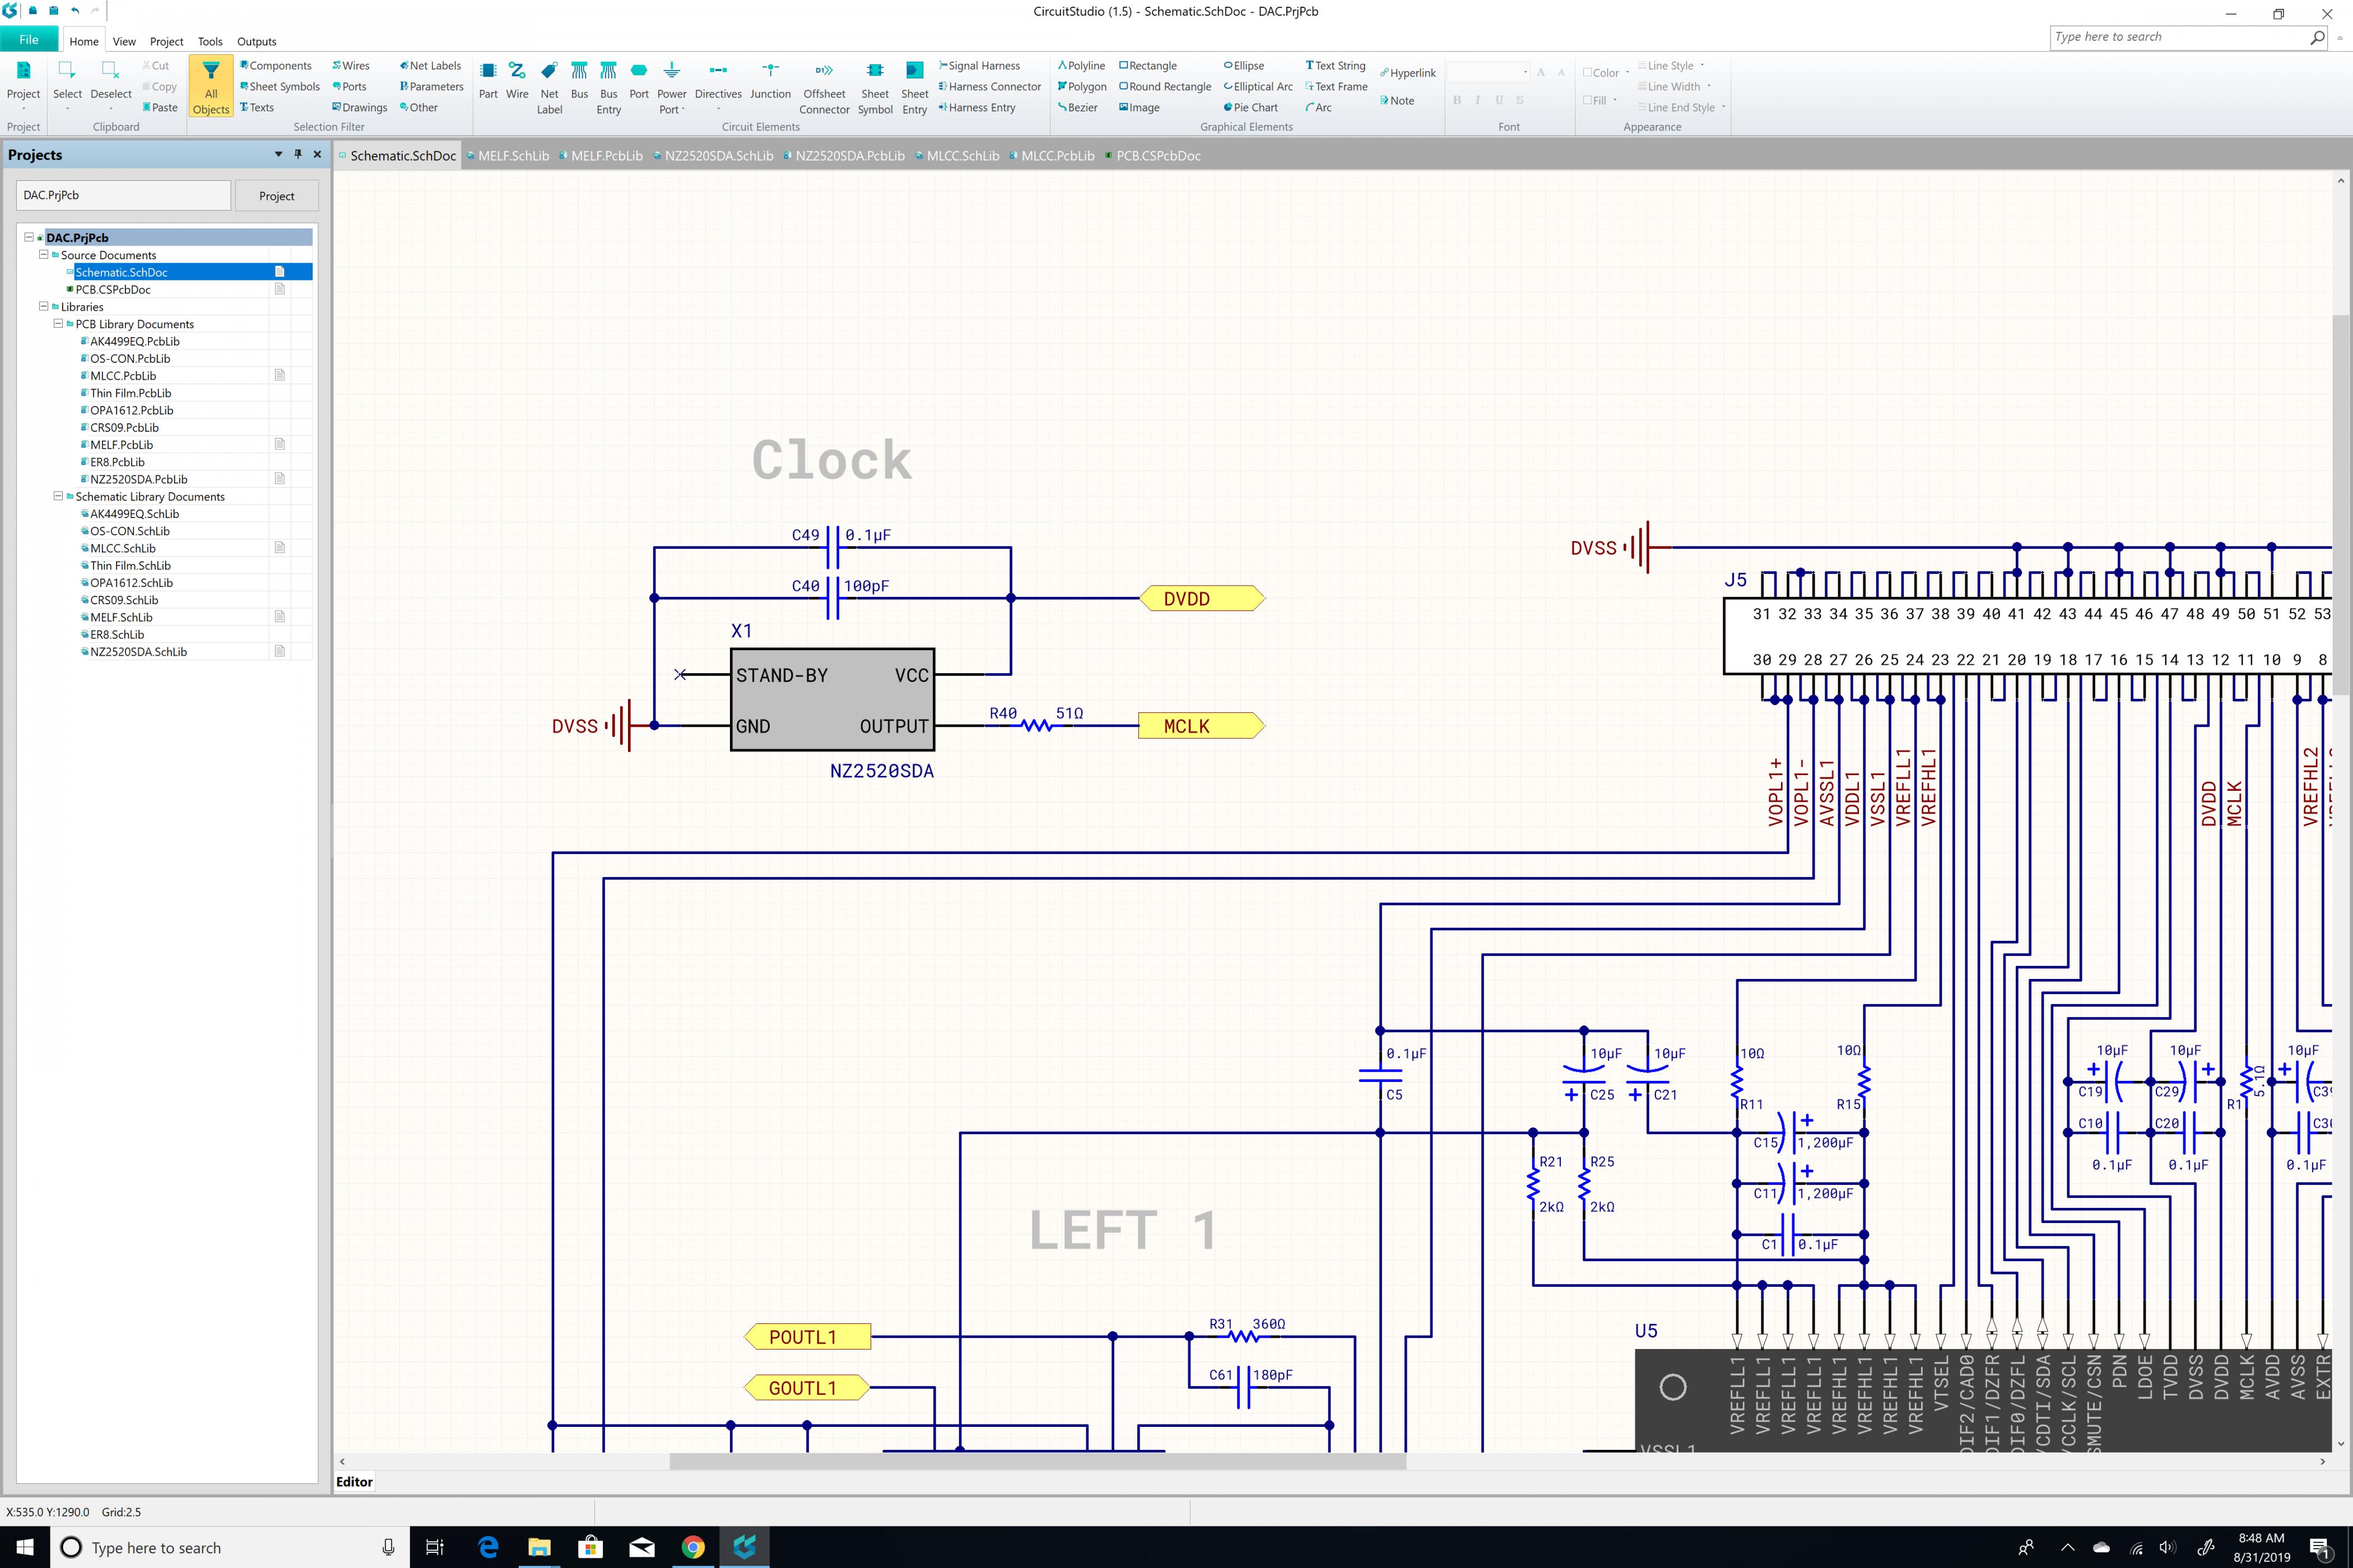Click the Deselect tool icon
This screenshot has height=1568, width=2353.
click(x=111, y=71)
